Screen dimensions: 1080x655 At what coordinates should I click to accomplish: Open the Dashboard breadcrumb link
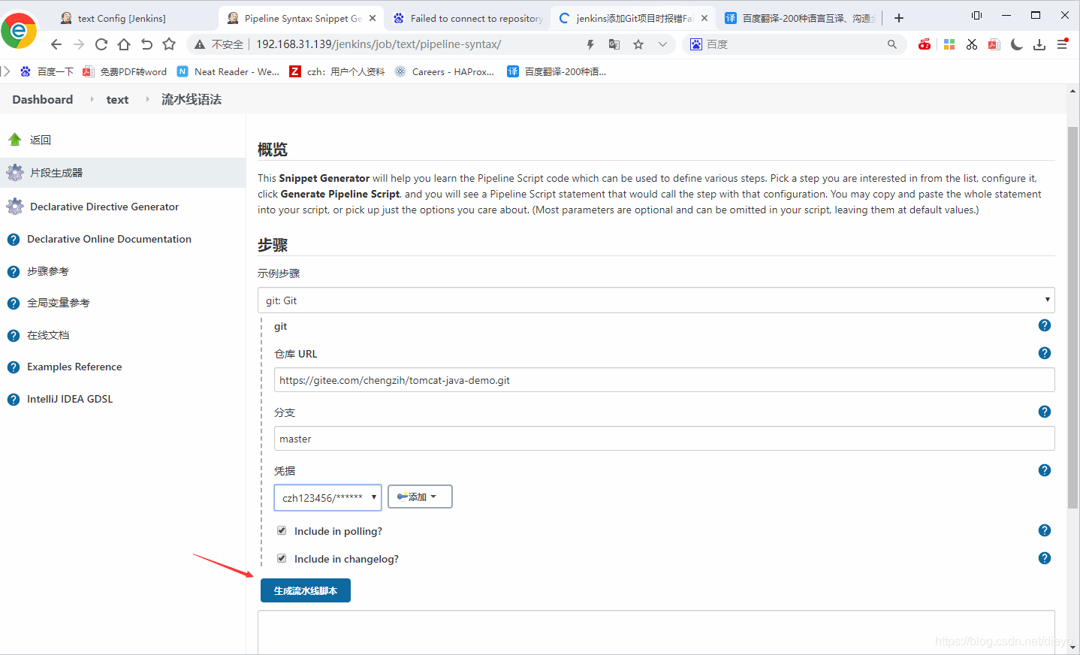[43, 99]
